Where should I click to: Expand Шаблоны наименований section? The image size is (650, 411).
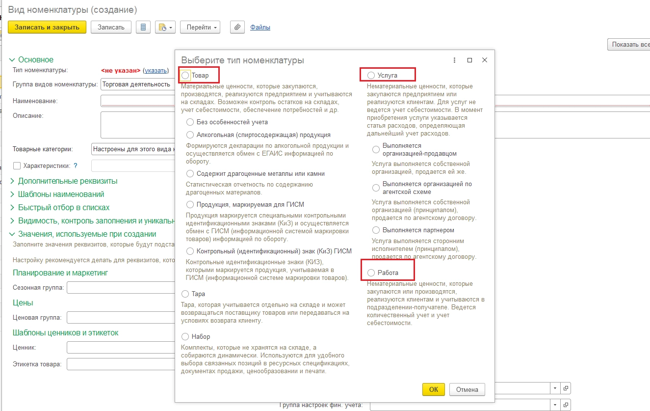tap(13, 194)
